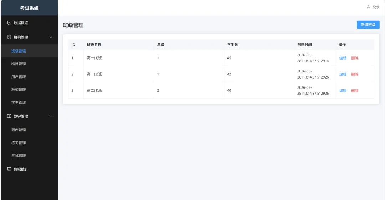Screen dimensions: 385x200
Task: Delete the 高一(2)班 row
Action: (355, 74)
